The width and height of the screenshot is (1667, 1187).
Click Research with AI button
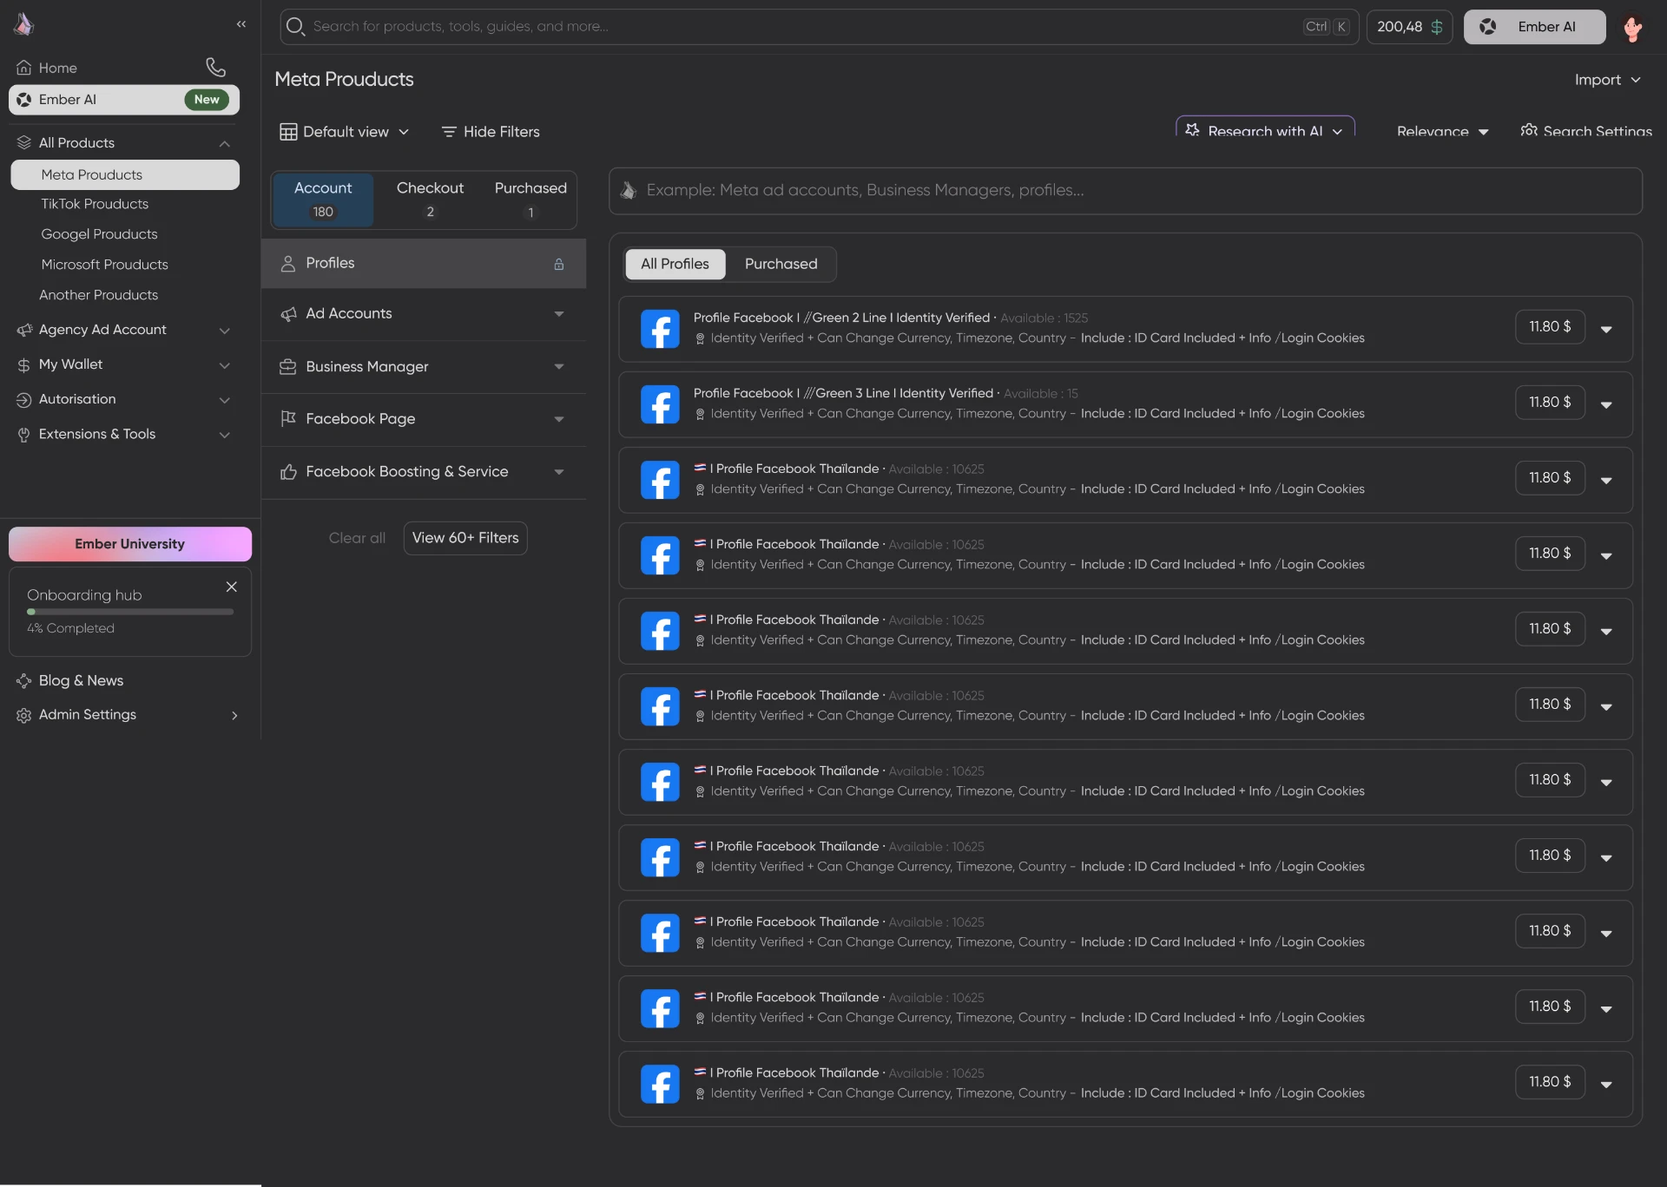[1265, 128]
